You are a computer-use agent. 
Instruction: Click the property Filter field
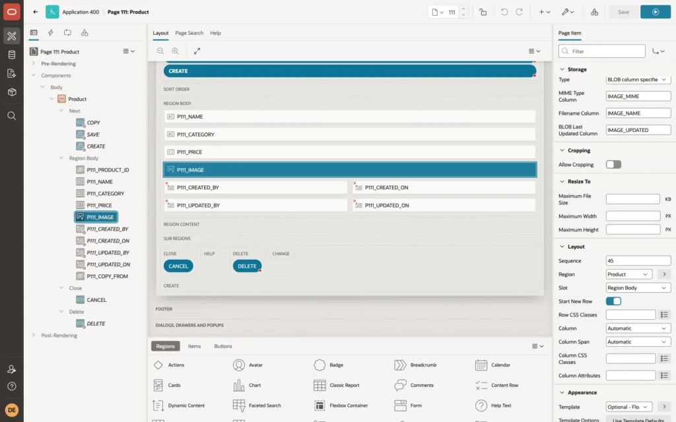[602, 51]
